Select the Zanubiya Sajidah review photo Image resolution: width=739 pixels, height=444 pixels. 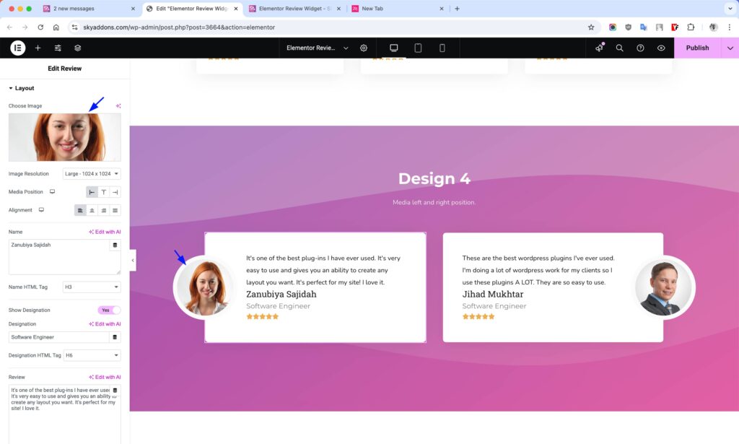tap(204, 287)
